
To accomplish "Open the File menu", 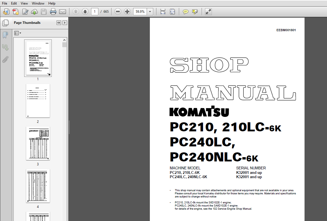I will pos(4,3).
